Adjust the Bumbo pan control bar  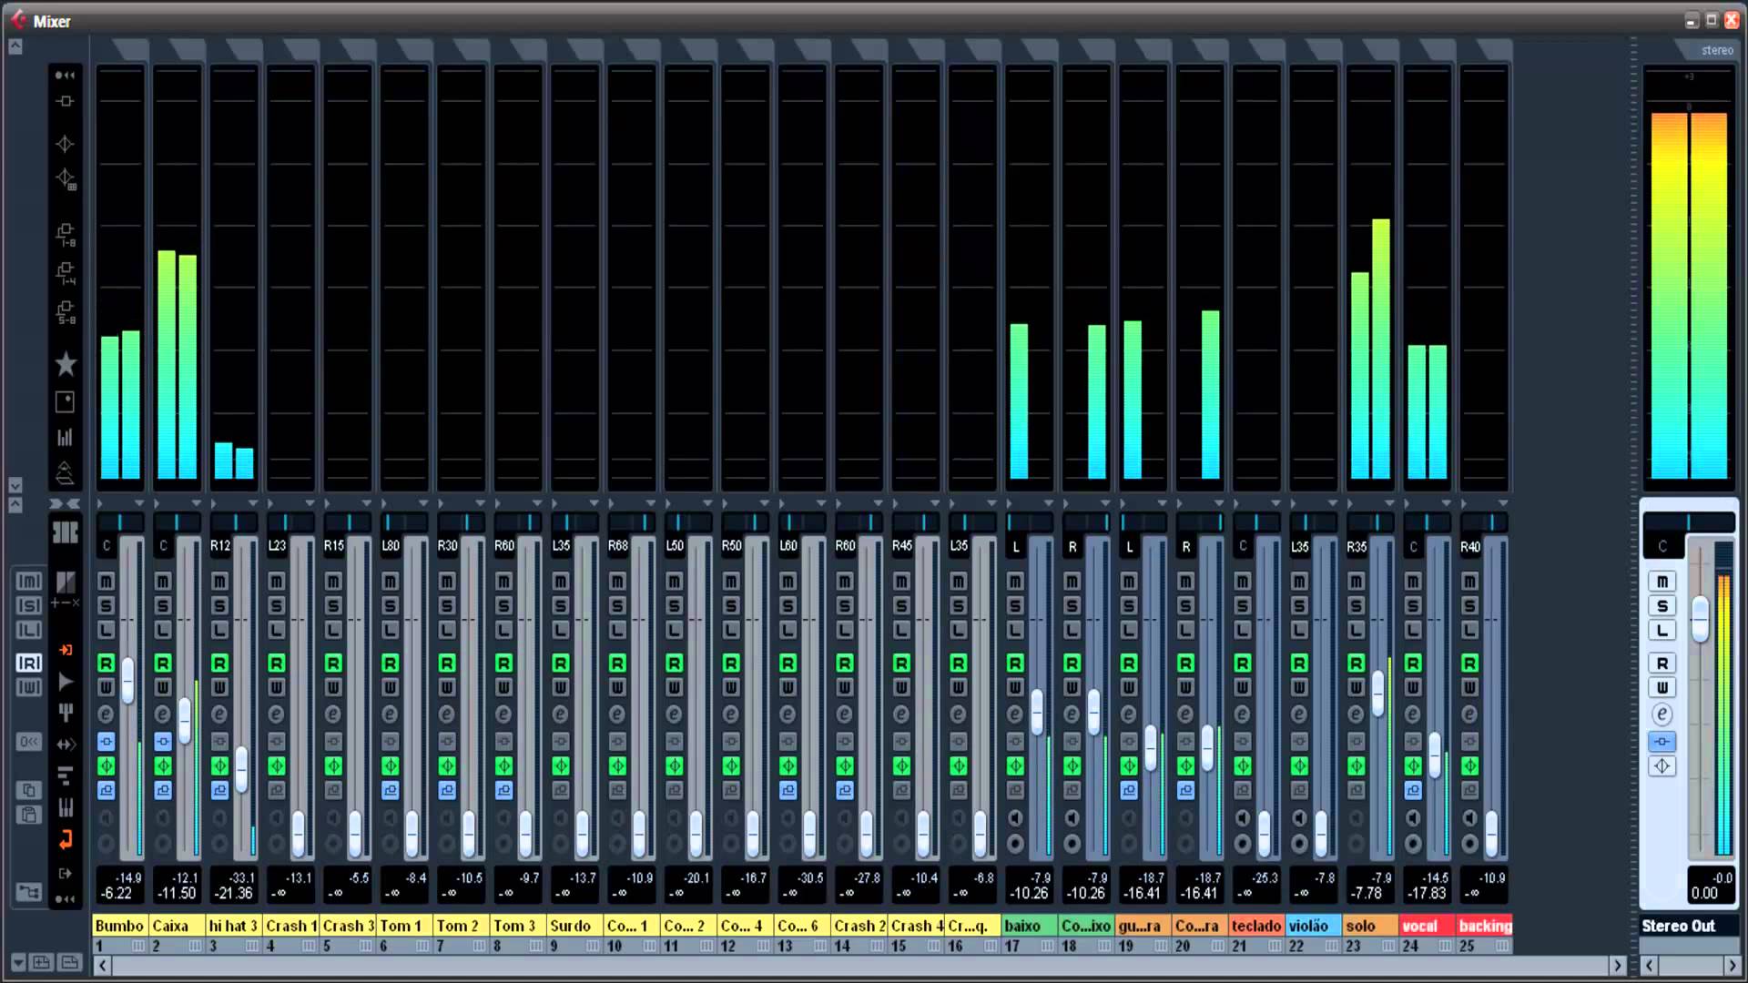coord(120,522)
